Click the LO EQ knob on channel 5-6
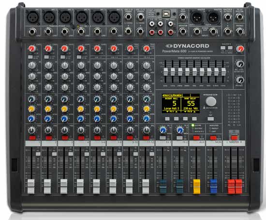The image size is (266, 220). click(x=97, y=87)
